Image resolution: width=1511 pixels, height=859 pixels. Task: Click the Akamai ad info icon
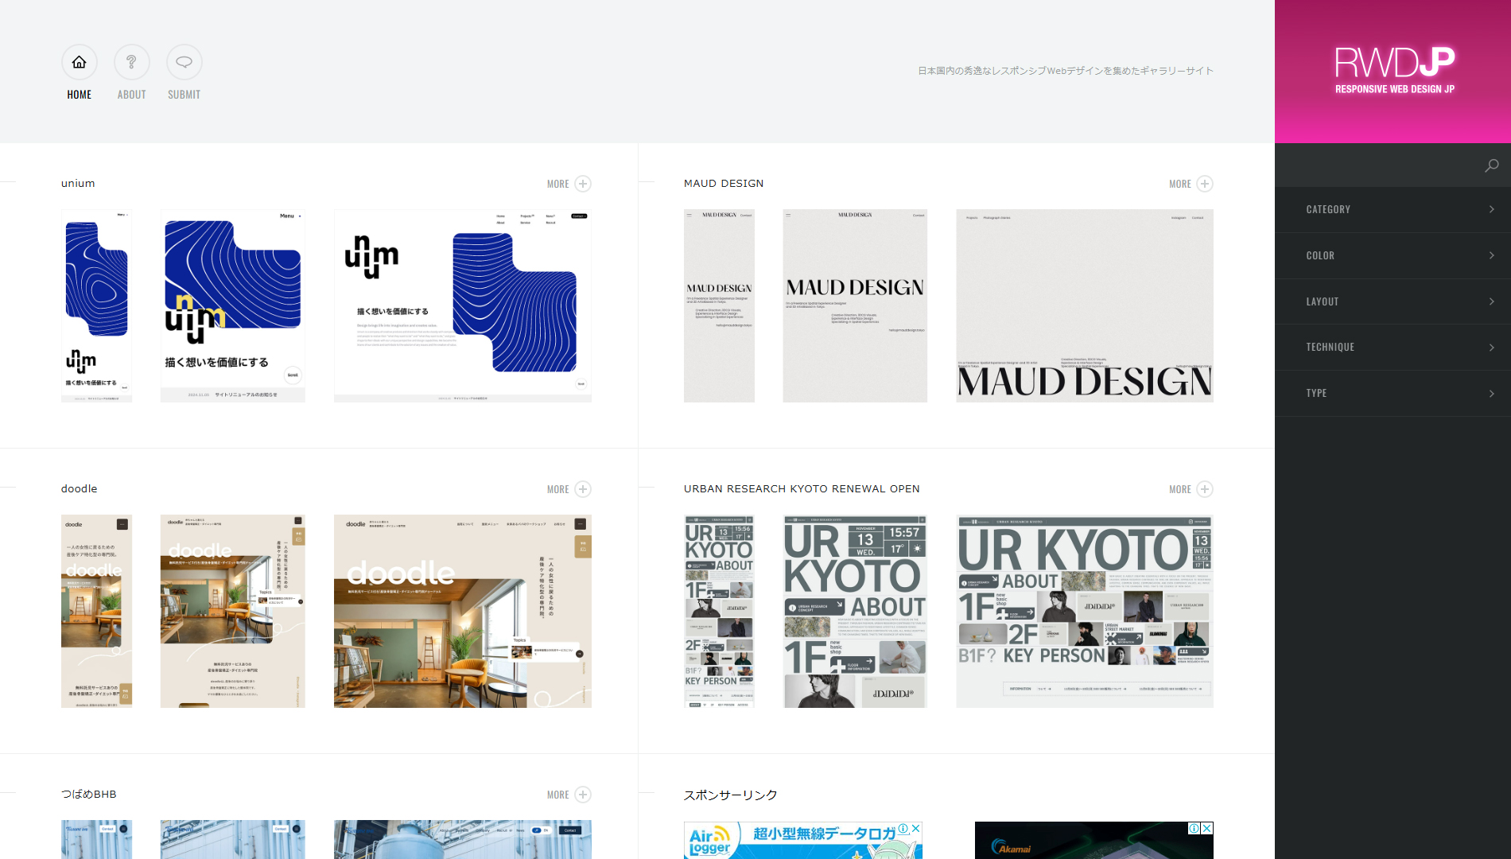pyautogui.click(x=1194, y=828)
